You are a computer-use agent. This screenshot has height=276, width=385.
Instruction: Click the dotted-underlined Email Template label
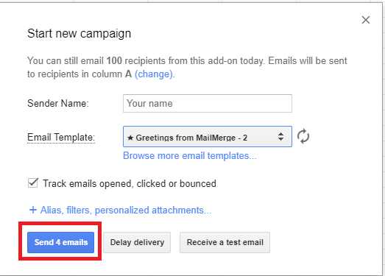click(x=61, y=137)
